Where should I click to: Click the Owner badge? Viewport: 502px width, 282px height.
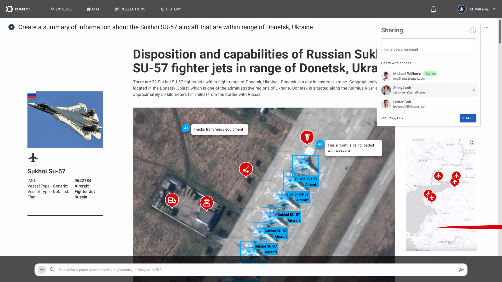click(430, 74)
